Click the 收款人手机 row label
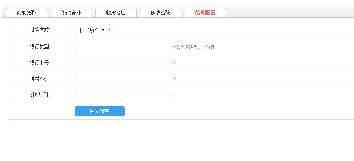 coord(40,95)
